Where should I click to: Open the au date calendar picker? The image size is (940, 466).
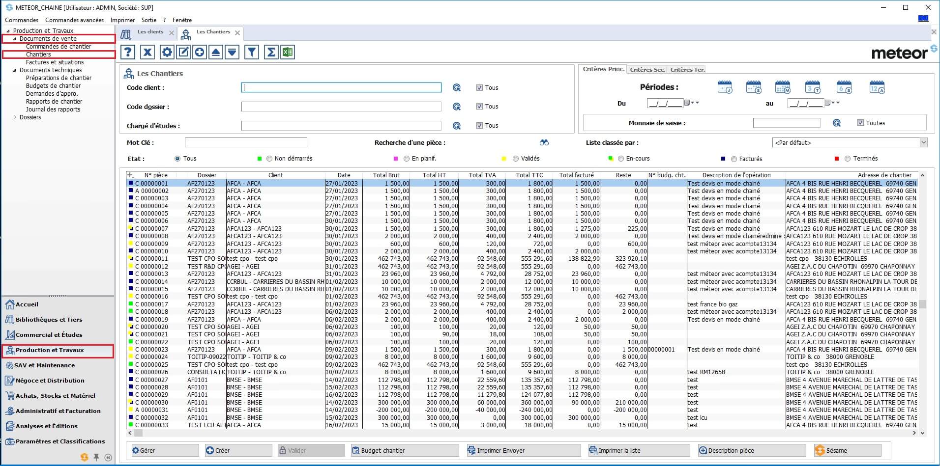[828, 103]
